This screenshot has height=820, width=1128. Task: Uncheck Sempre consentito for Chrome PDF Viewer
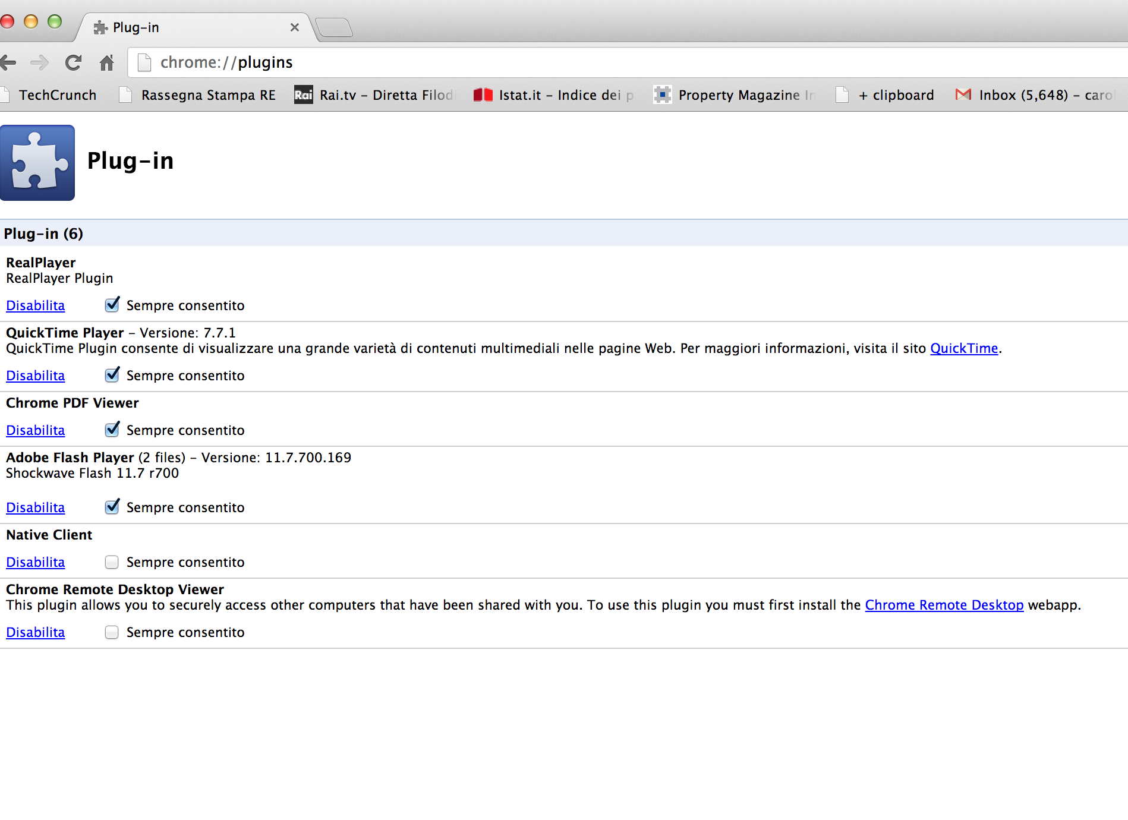pyautogui.click(x=112, y=430)
